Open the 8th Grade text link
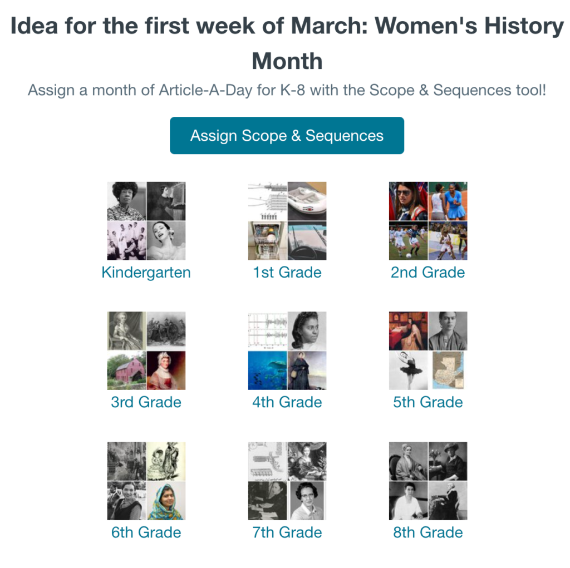 [x=427, y=532]
